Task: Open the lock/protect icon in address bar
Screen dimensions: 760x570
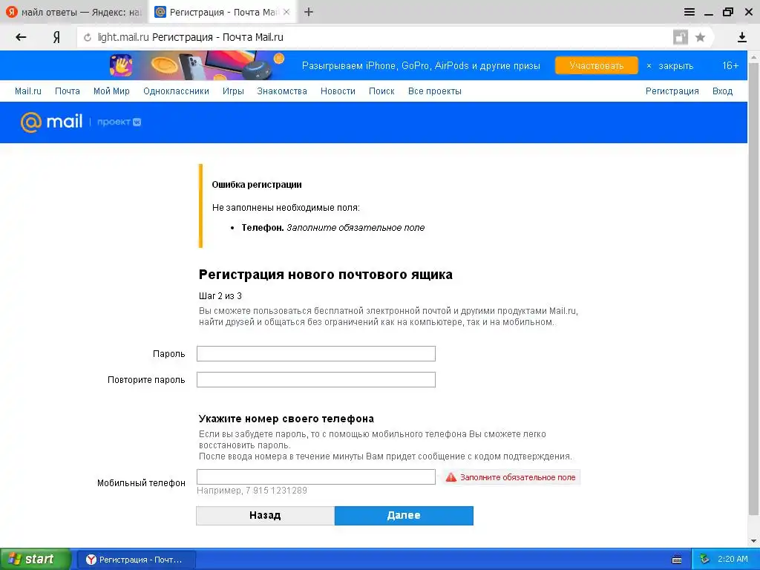Action: [x=681, y=37]
